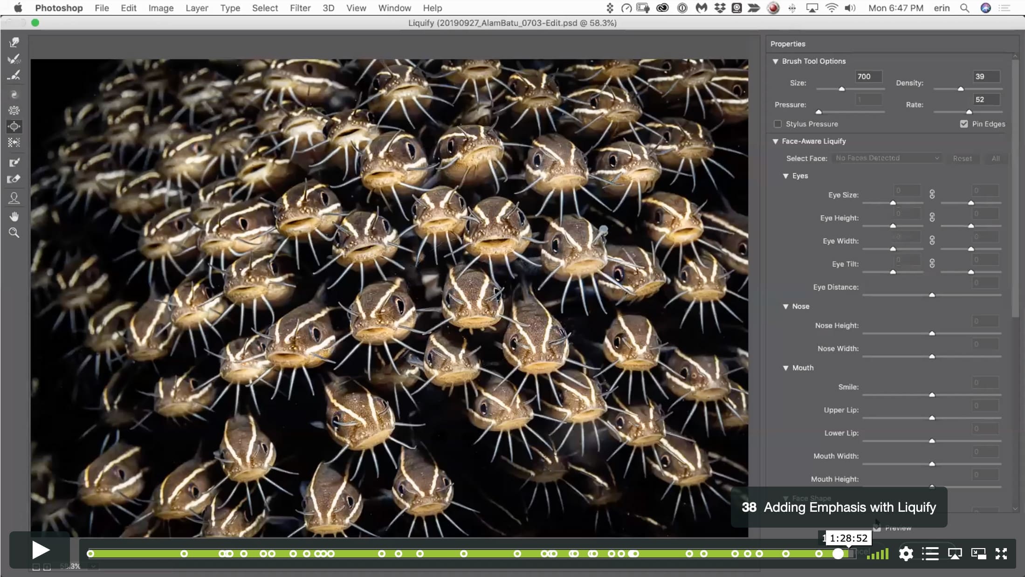Click the video playhead knob

click(x=838, y=554)
